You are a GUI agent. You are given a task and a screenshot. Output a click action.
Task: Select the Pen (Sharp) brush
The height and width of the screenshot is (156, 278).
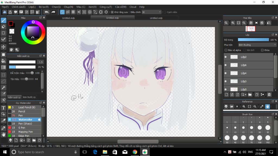(24, 123)
